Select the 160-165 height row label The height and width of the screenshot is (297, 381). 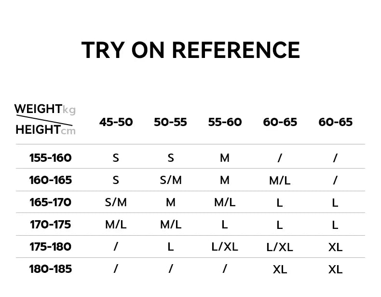click(x=50, y=180)
